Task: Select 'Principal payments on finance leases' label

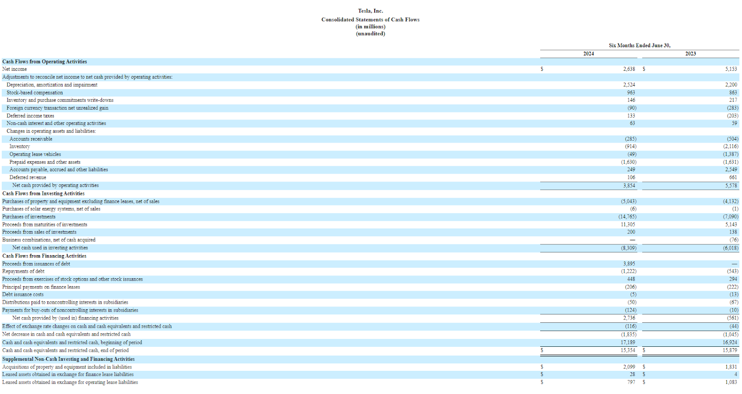Action: [x=41, y=287]
